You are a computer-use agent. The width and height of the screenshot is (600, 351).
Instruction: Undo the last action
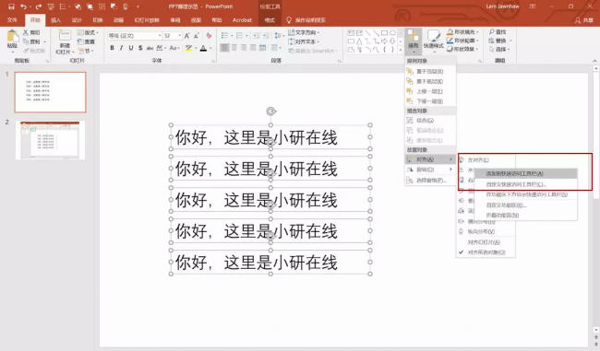pos(23,6)
